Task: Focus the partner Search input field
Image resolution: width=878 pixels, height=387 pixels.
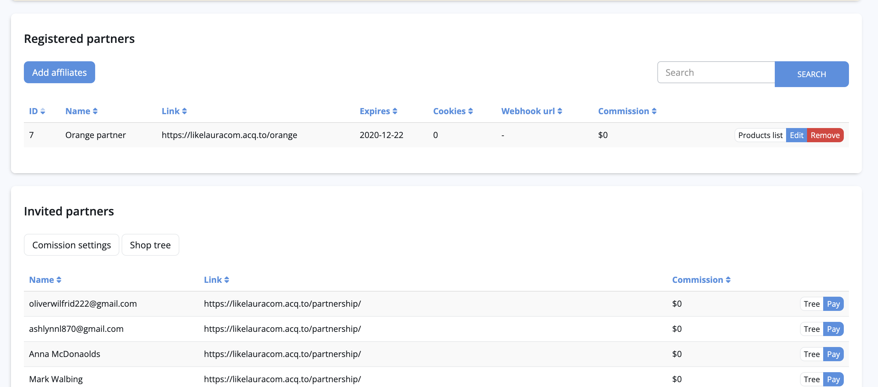Action: pyautogui.click(x=716, y=72)
